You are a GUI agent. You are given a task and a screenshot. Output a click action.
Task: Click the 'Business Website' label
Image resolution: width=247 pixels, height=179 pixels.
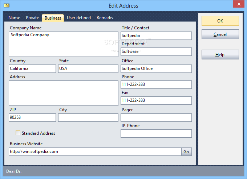(26, 144)
